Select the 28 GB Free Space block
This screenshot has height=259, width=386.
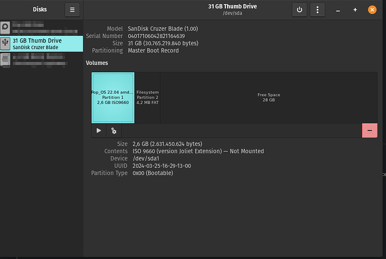pos(269,97)
